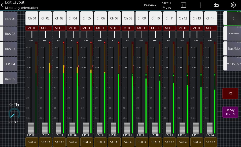Click the -60.0 dB threshold value
The height and width of the screenshot is (147, 241).
tap(14, 122)
